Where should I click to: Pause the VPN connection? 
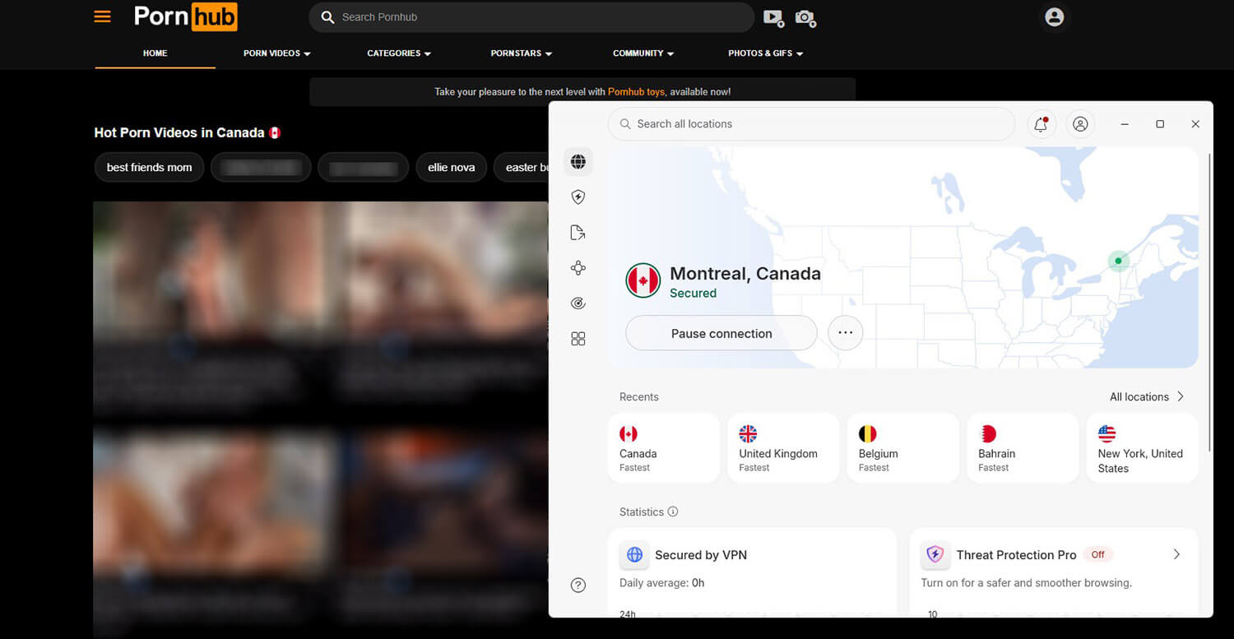tap(721, 333)
